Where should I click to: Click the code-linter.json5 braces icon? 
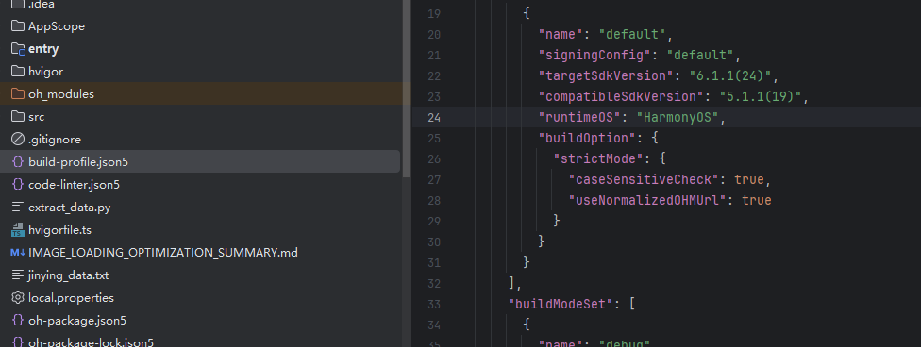18,185
